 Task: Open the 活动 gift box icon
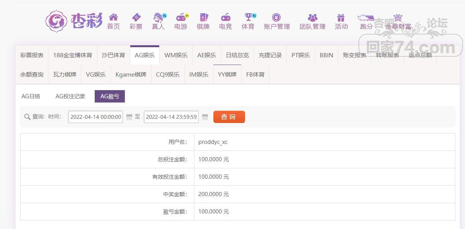(x=341, y=17)
